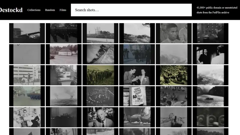Open the legislative chamber overhead thumbnail
240x135 pixels.
tap(100, 96)
